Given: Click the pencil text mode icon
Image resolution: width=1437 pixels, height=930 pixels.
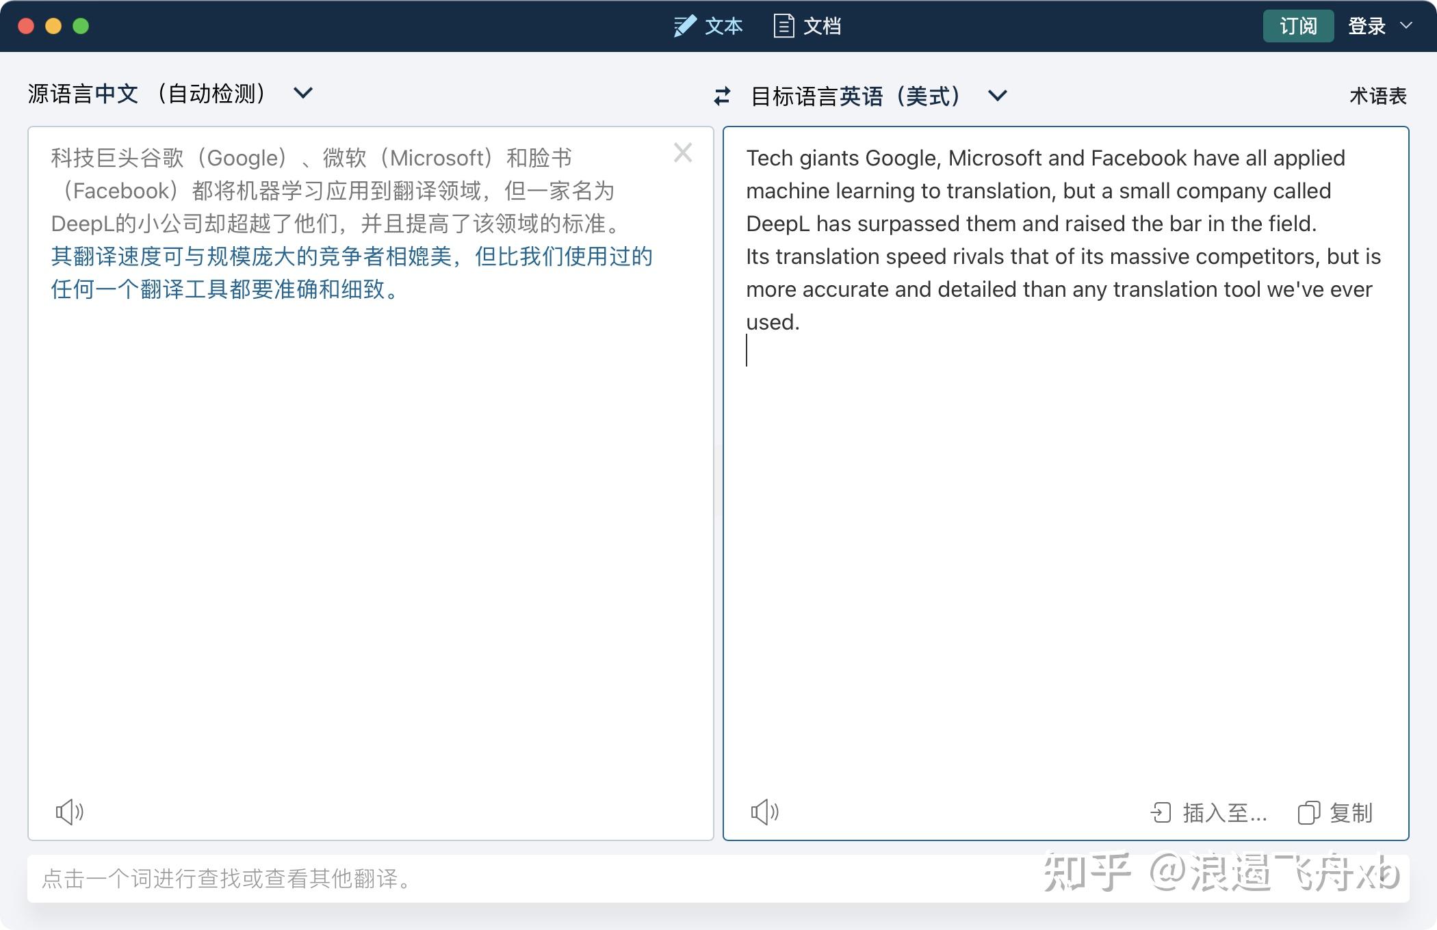Looking at the screenshot, I should pyautogui.click(x=684, y=26).
